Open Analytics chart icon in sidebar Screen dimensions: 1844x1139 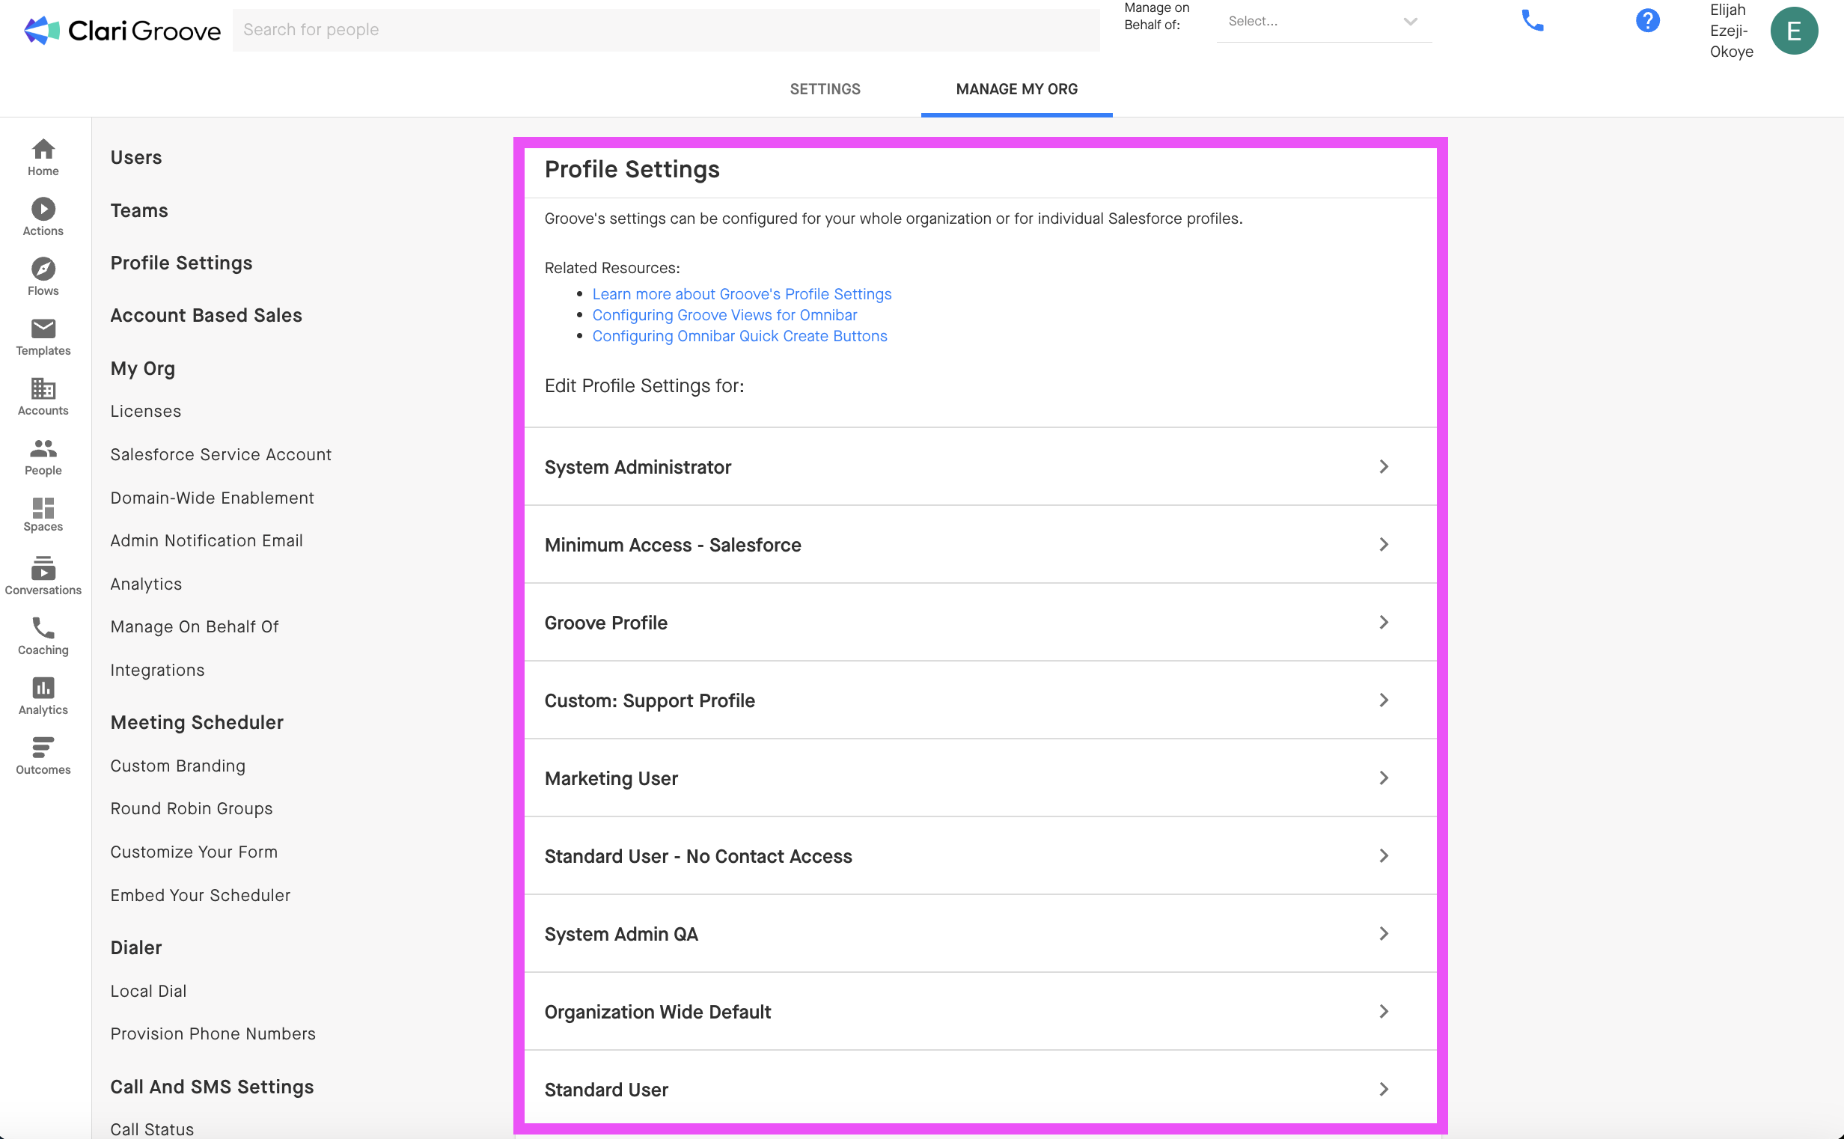[43, 695]
